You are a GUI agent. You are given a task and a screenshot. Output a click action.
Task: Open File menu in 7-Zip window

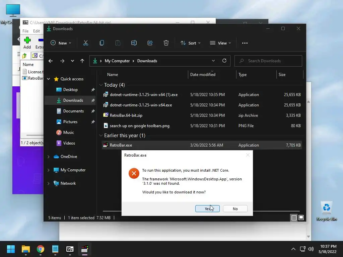(25, 31)
